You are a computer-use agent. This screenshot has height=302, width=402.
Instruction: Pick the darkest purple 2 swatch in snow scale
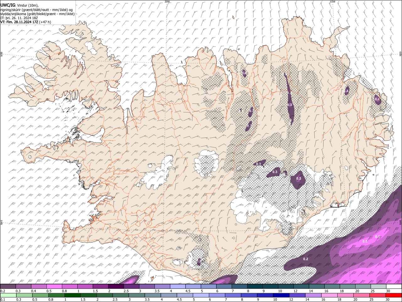[116, 287]
